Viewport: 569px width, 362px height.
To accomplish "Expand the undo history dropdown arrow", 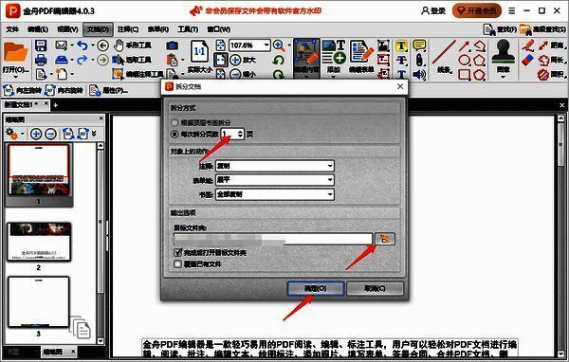I will pos(92,45).
